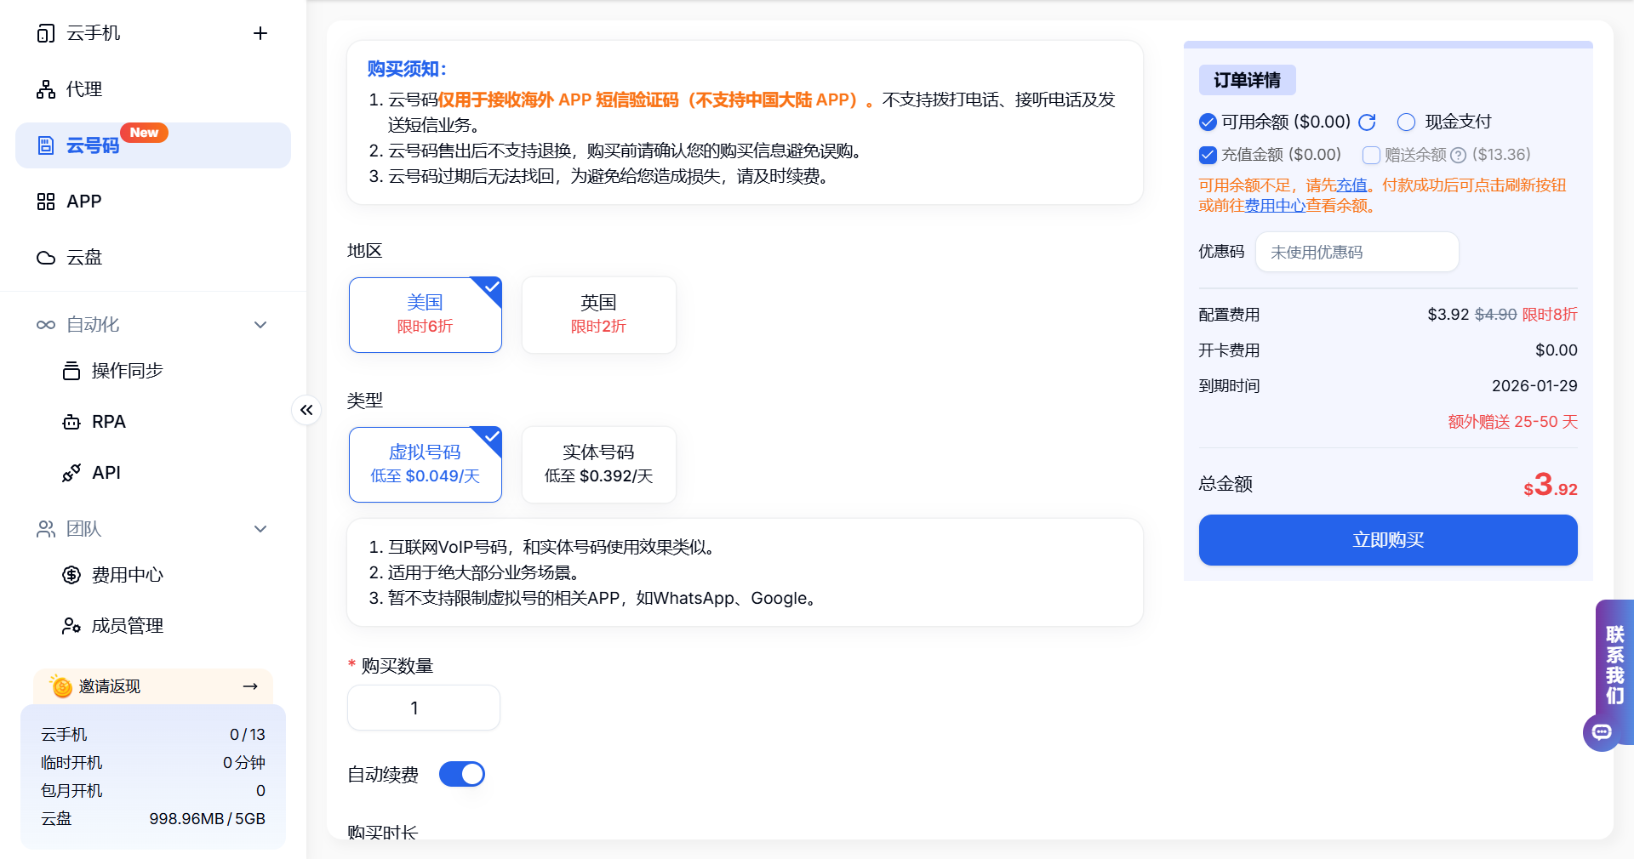Click the plus icon to add cloud phone
Viewport: 1634px width, 859px height.
[260, 32]
